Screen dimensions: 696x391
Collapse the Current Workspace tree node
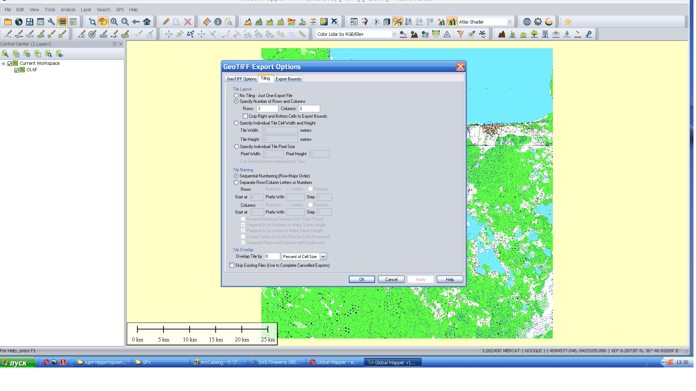point(4,63)
